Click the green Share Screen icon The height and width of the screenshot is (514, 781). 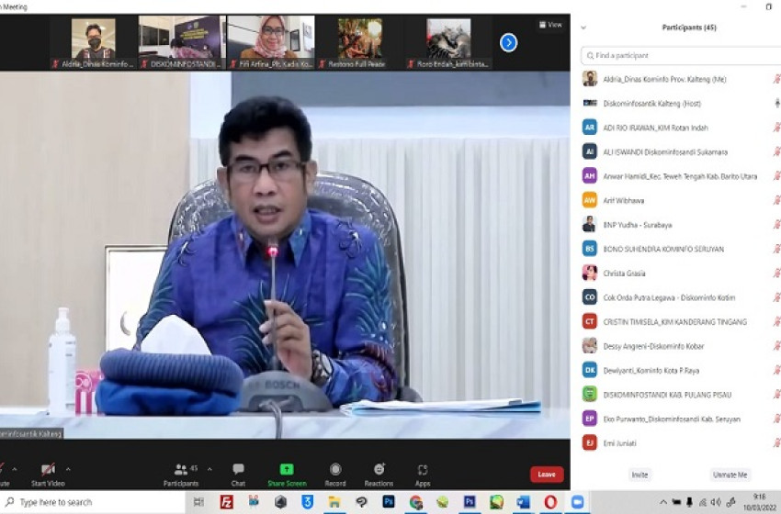coord(287,469)
